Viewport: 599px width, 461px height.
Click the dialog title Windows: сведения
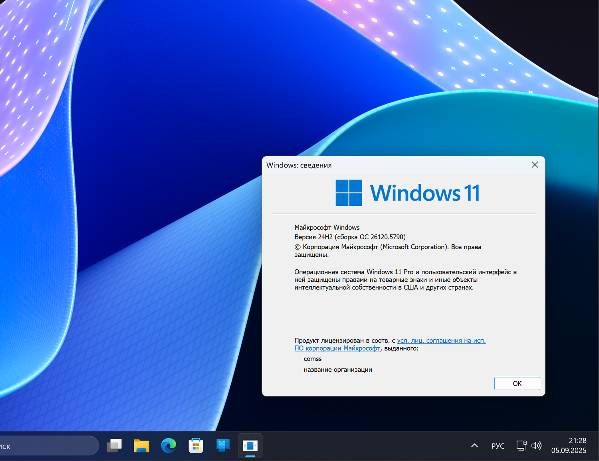pos(299,165)
